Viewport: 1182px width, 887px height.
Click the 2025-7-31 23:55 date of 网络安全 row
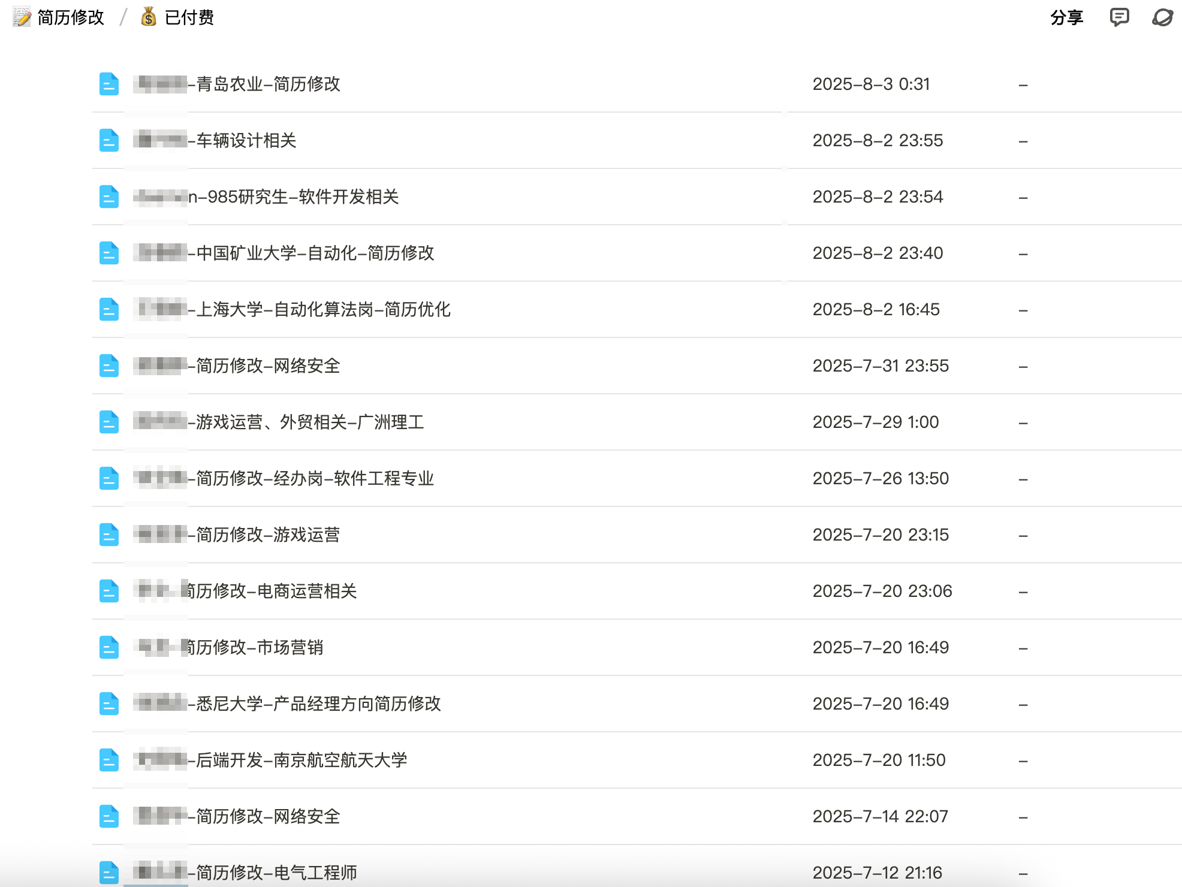(880, 366)
